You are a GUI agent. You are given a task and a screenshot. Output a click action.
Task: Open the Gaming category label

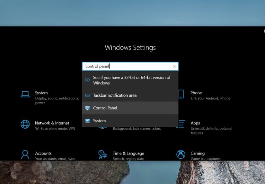tap(198, 153)
